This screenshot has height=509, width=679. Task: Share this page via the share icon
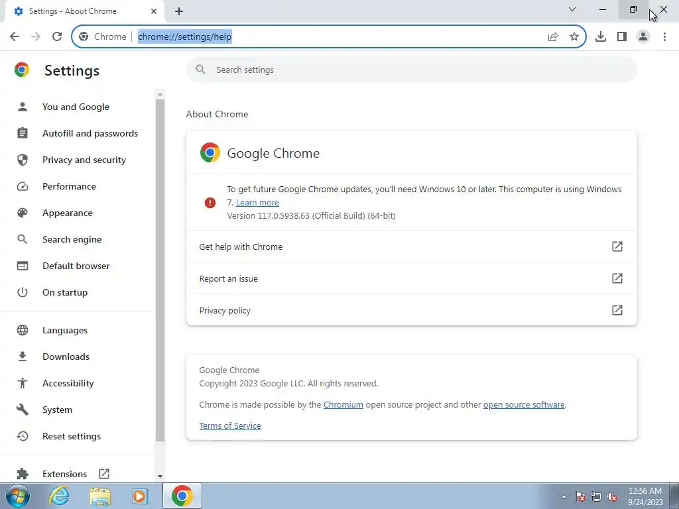[x=553, y=37]
